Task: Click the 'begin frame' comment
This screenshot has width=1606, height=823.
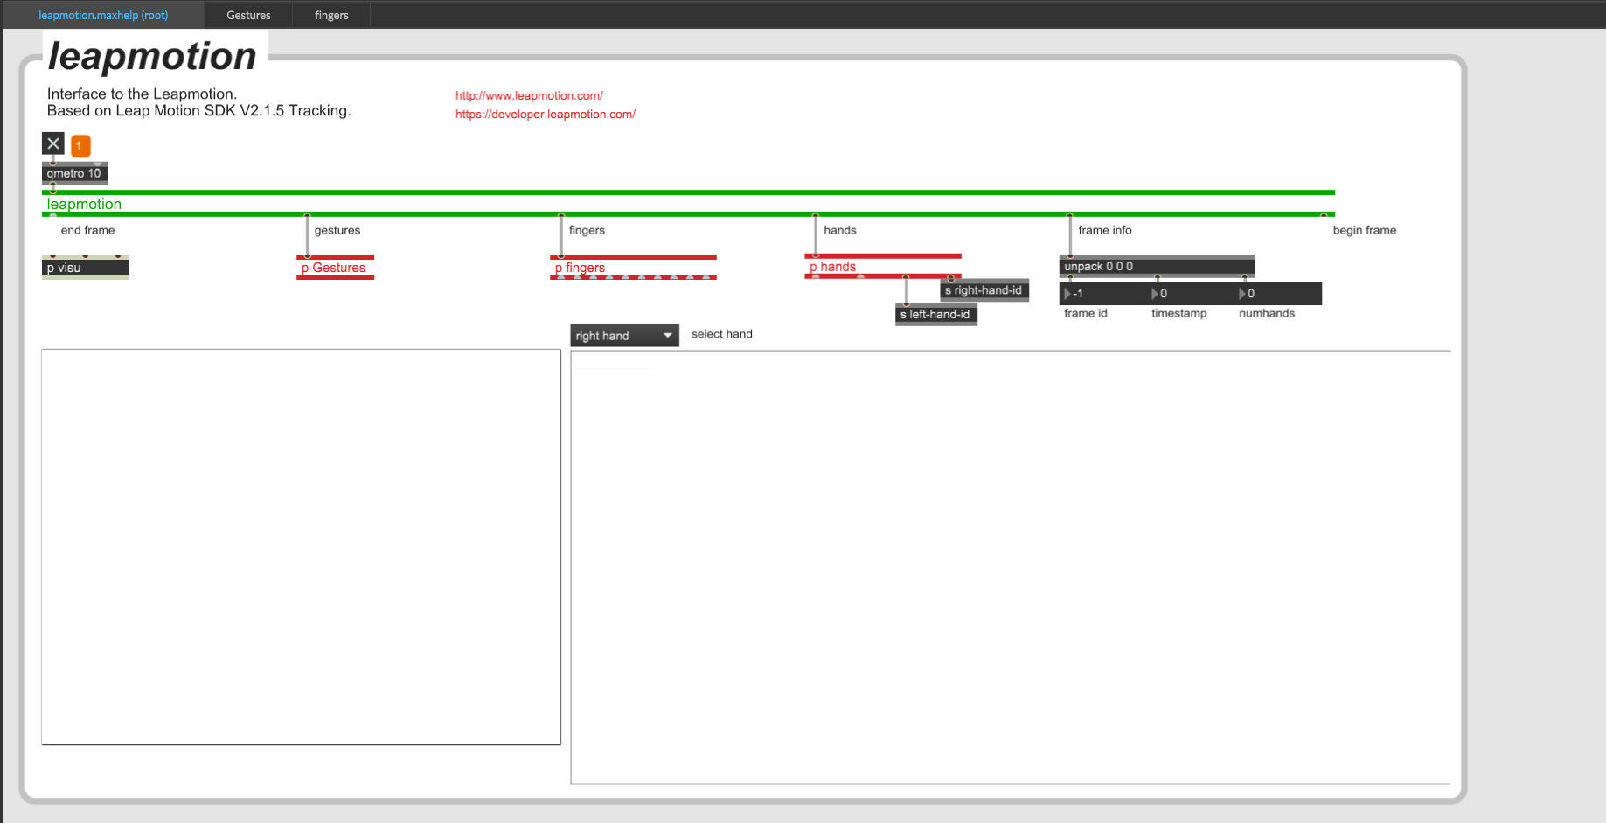Action: pyautogui.click(x=1365, y=230)
